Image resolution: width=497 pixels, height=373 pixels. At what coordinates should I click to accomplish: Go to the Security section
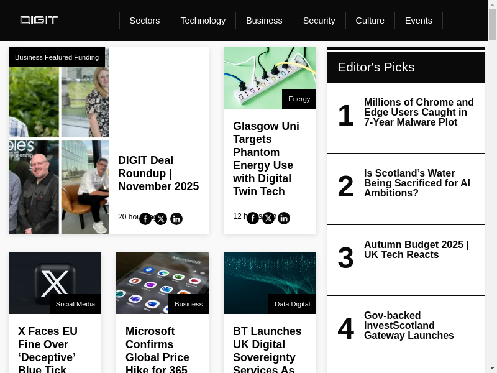pyautogui.click(x=319, y=21)
